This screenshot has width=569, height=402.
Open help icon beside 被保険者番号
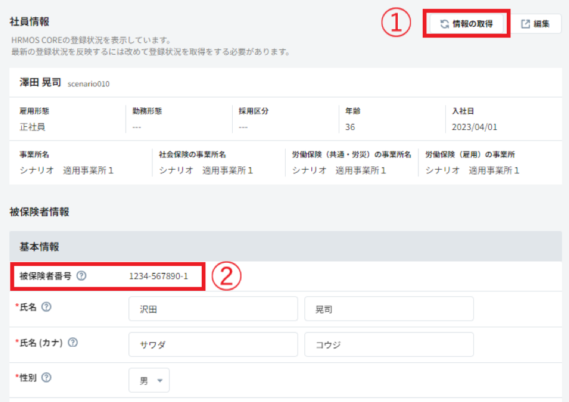tap(81, 276)
